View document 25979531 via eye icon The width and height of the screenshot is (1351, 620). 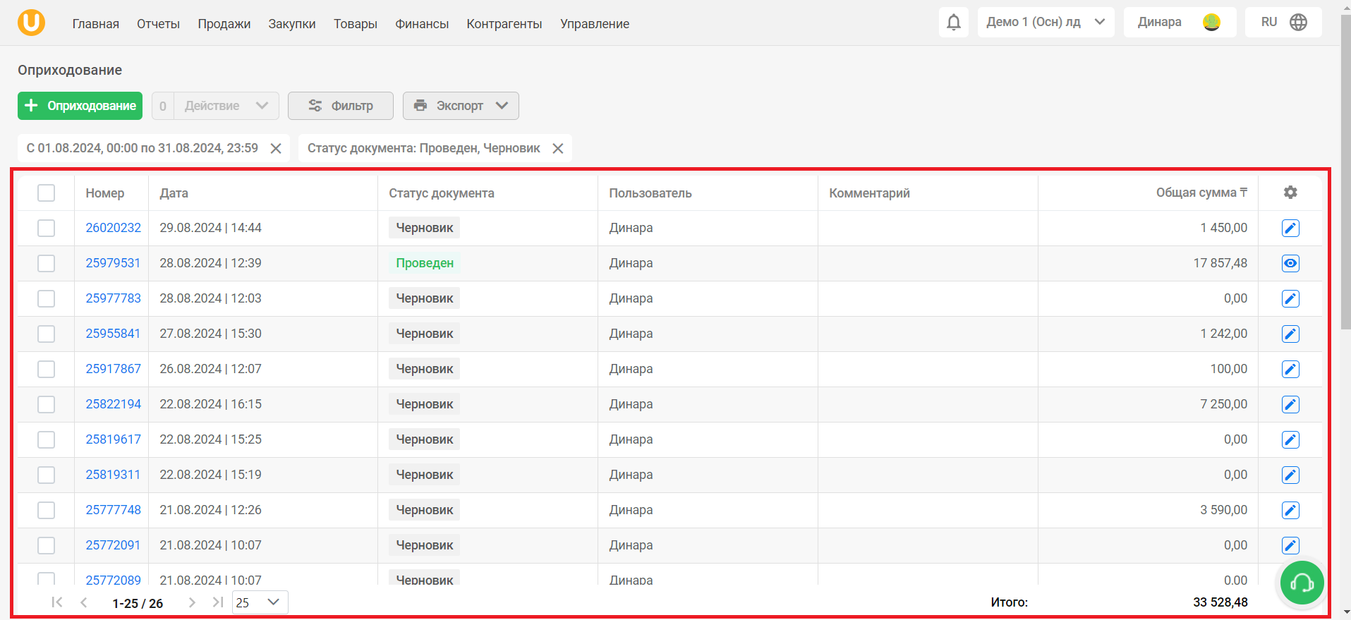[x=1290, y=263]
